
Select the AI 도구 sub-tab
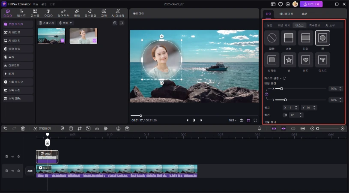[x=330, y=25]
